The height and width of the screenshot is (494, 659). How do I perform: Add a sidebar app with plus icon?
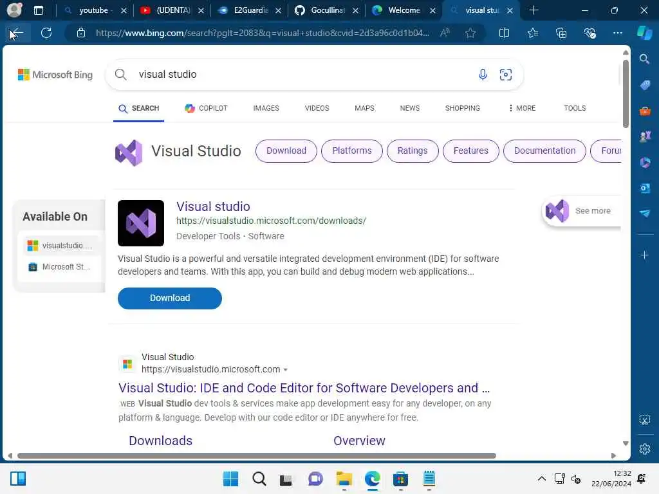tap(644, 255)
